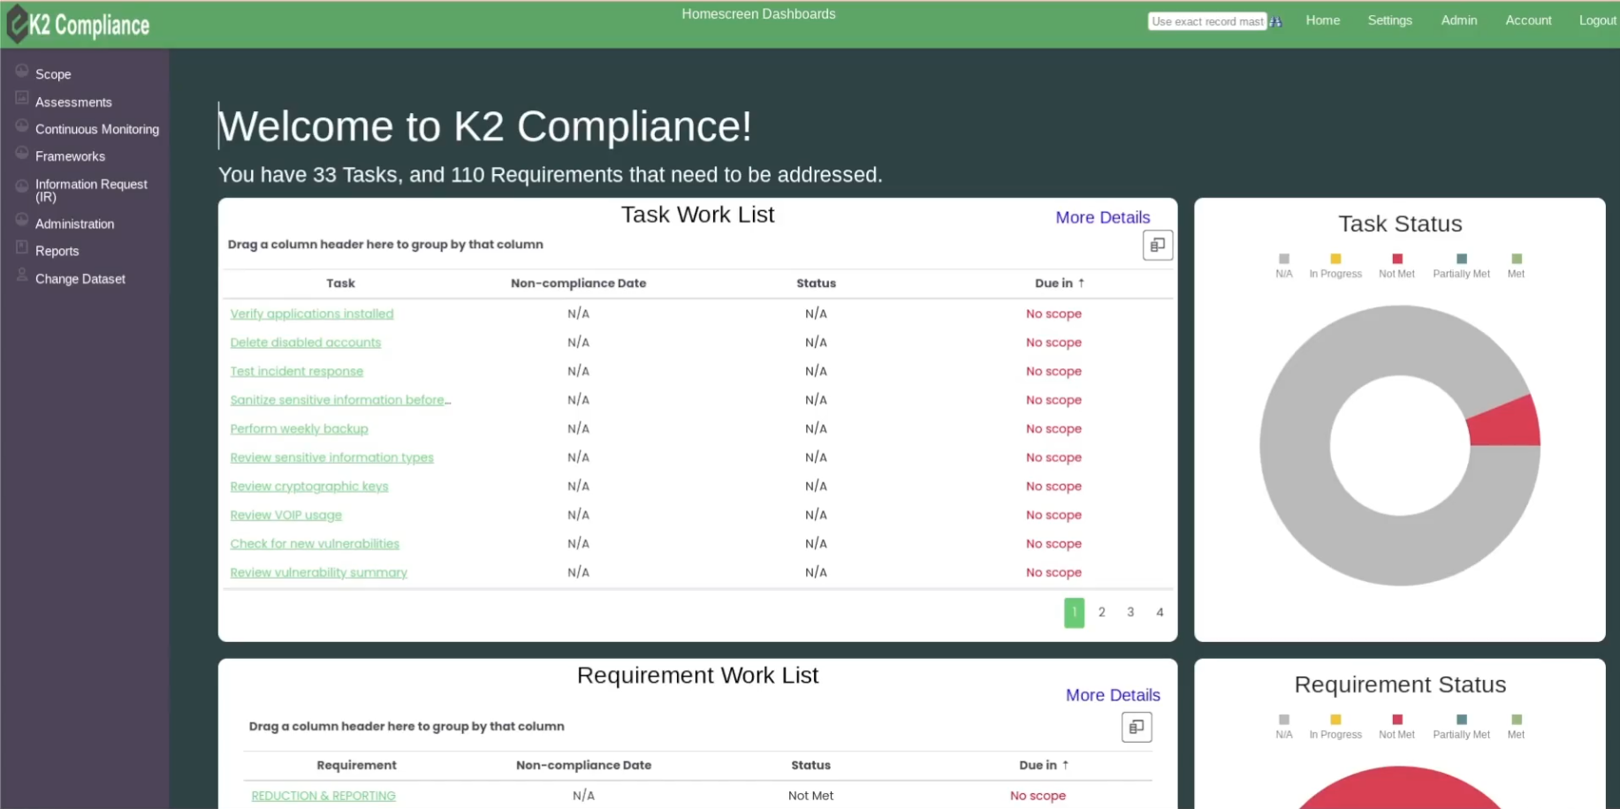The image size is (1620, 809).
Task: Open the Scope section from the sidebar
Action: (x=21, y=73)
